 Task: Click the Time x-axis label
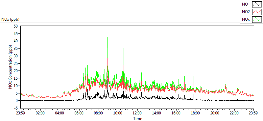click(138, 119)
